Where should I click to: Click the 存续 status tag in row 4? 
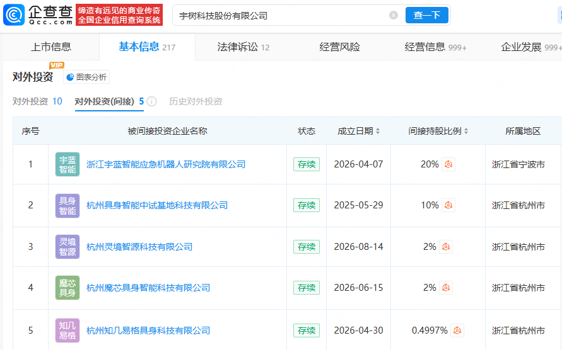click(307, 288)
